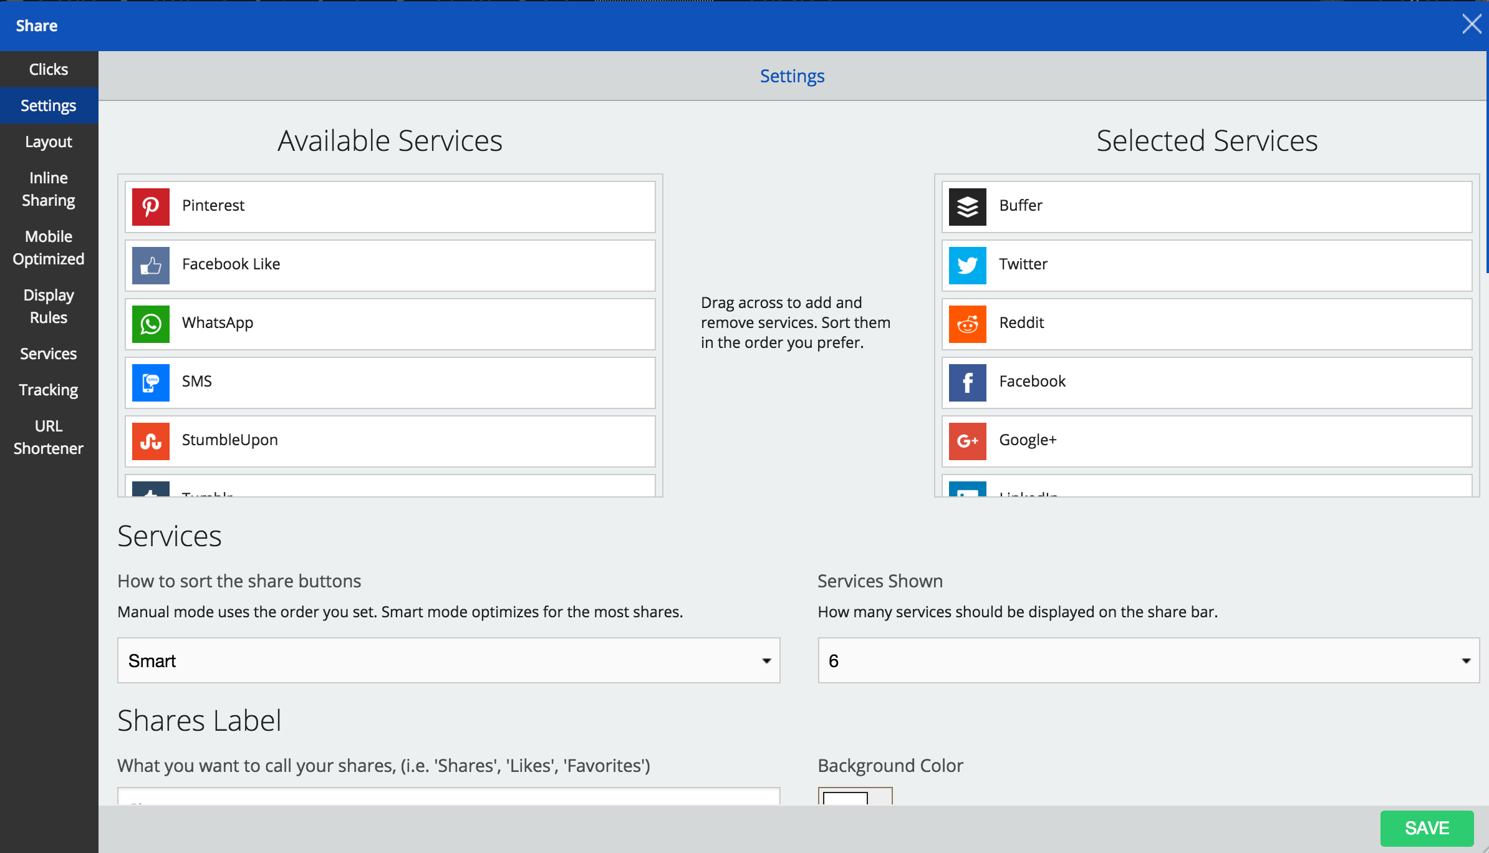This screenshot has width=1489, height=853.
Task: Select the Facebook service row label
Action: point(1033,381)
